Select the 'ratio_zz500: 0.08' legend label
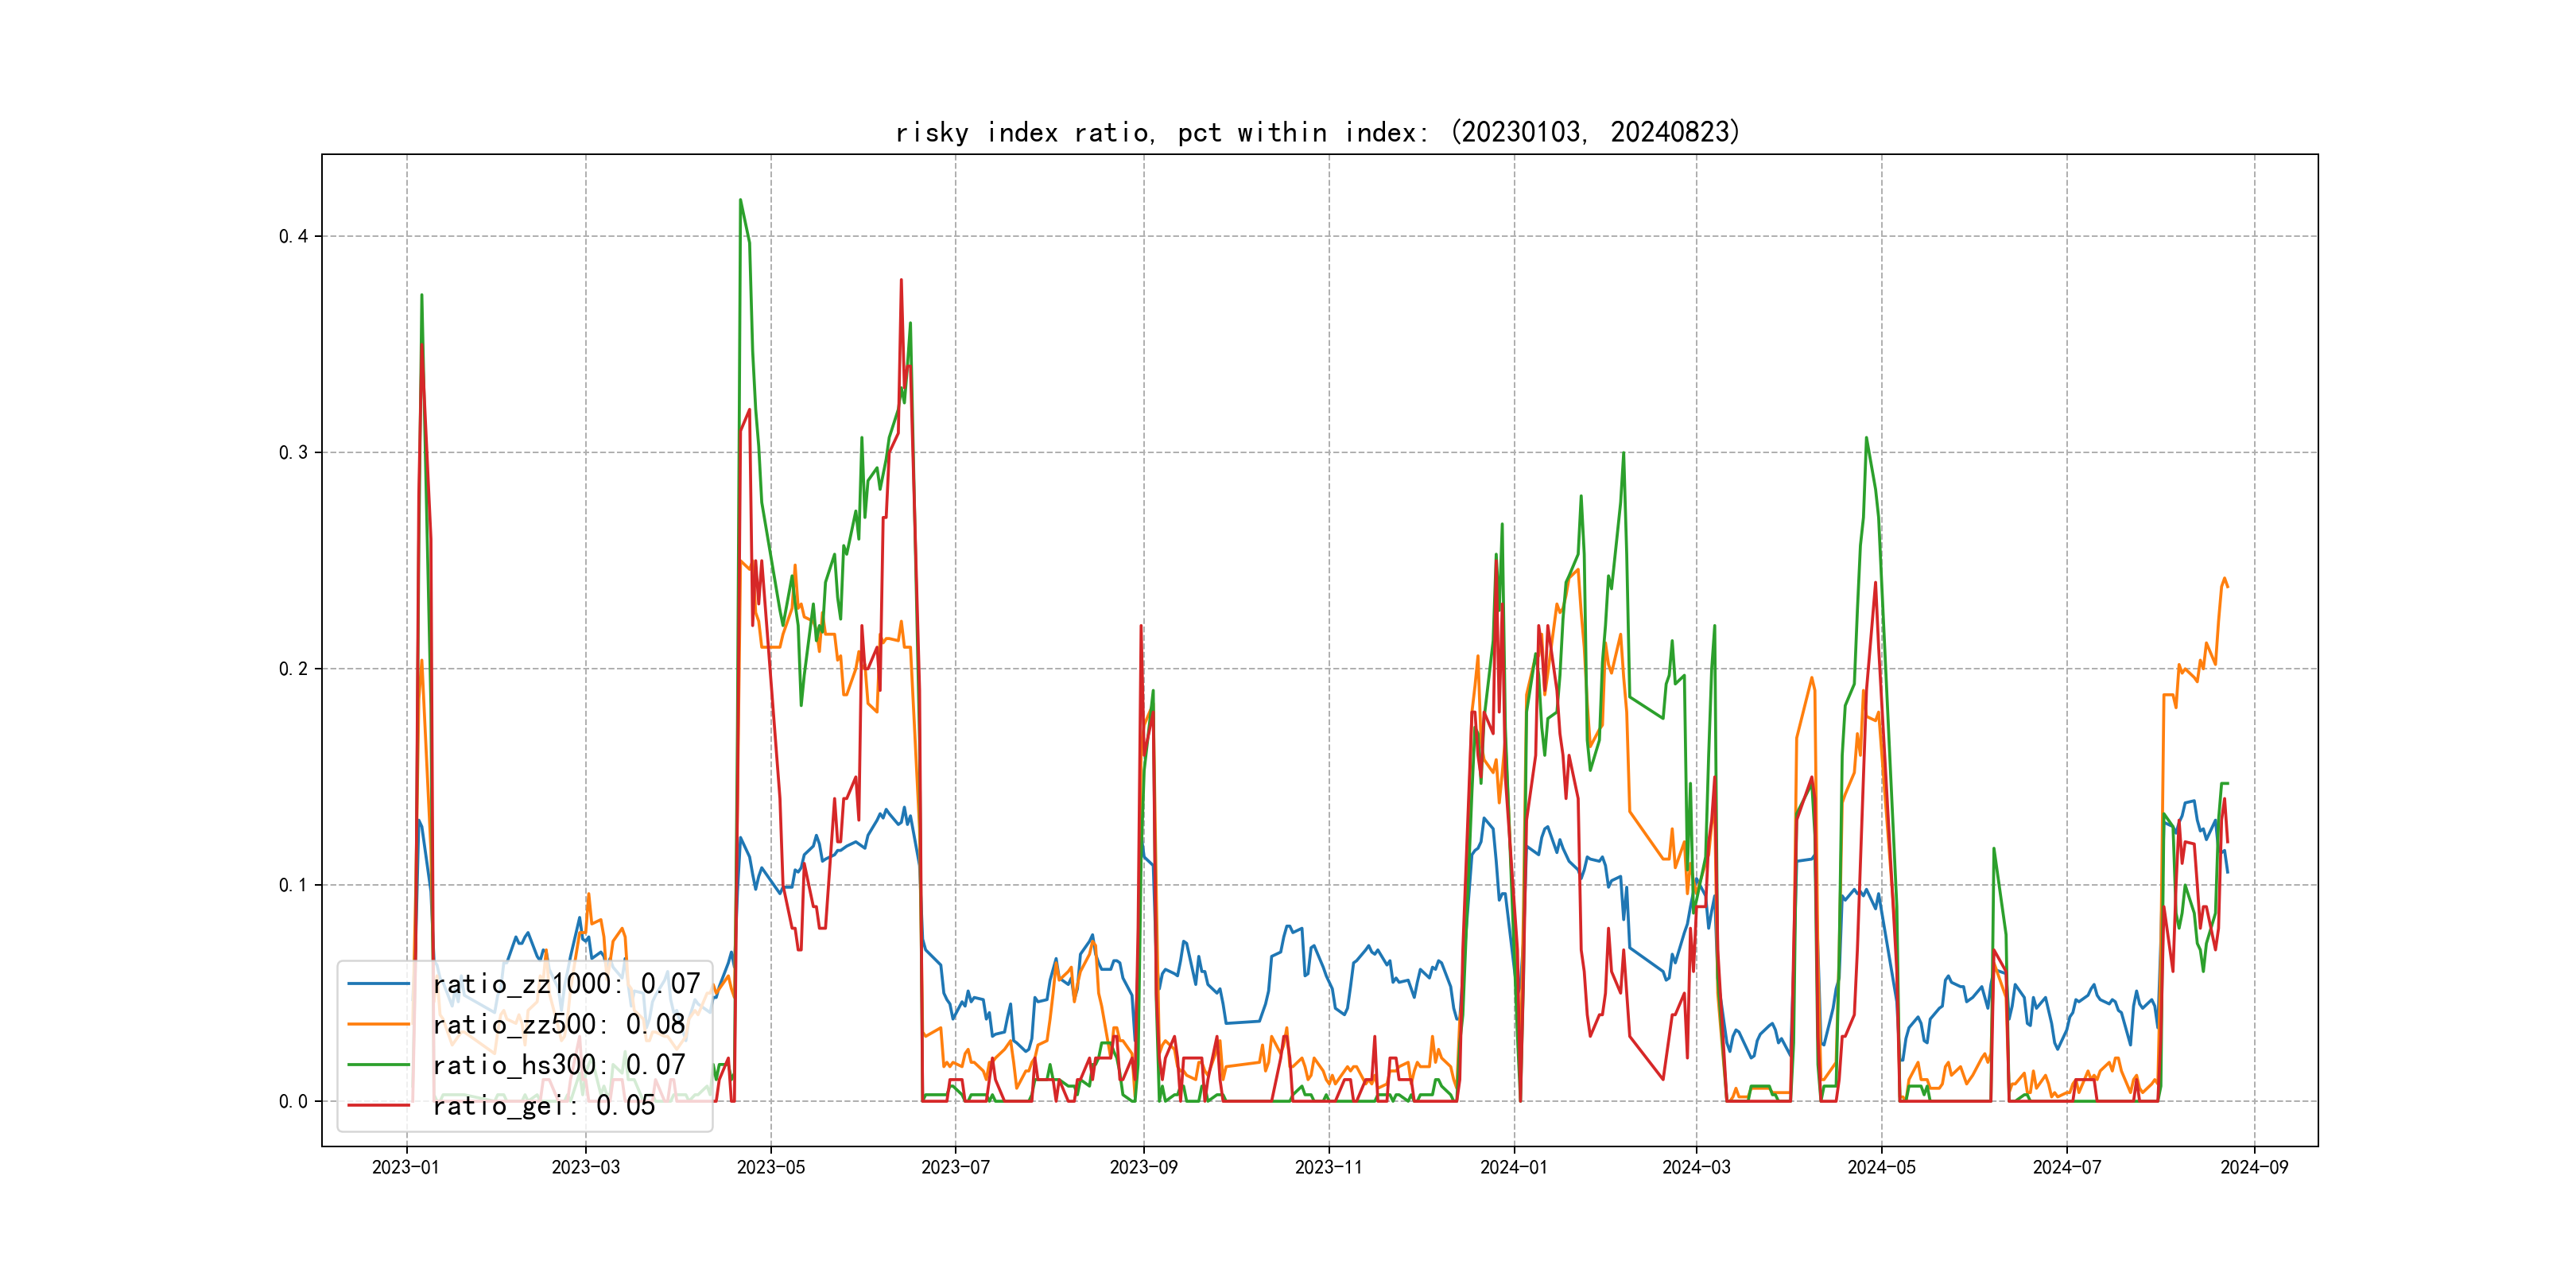This screenshot has width=2576, height=1288. click(558, 1024)
